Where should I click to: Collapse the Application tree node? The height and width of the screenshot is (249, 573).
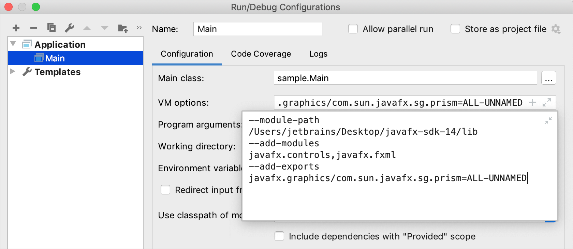pos(13,44)
